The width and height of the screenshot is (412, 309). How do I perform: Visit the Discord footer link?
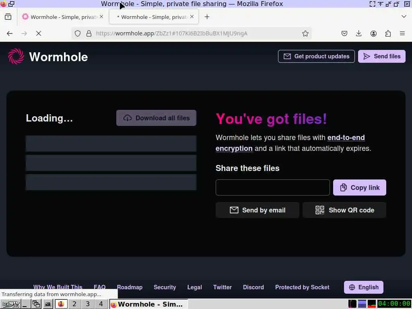pyautogui.click(x=253, y=287)
